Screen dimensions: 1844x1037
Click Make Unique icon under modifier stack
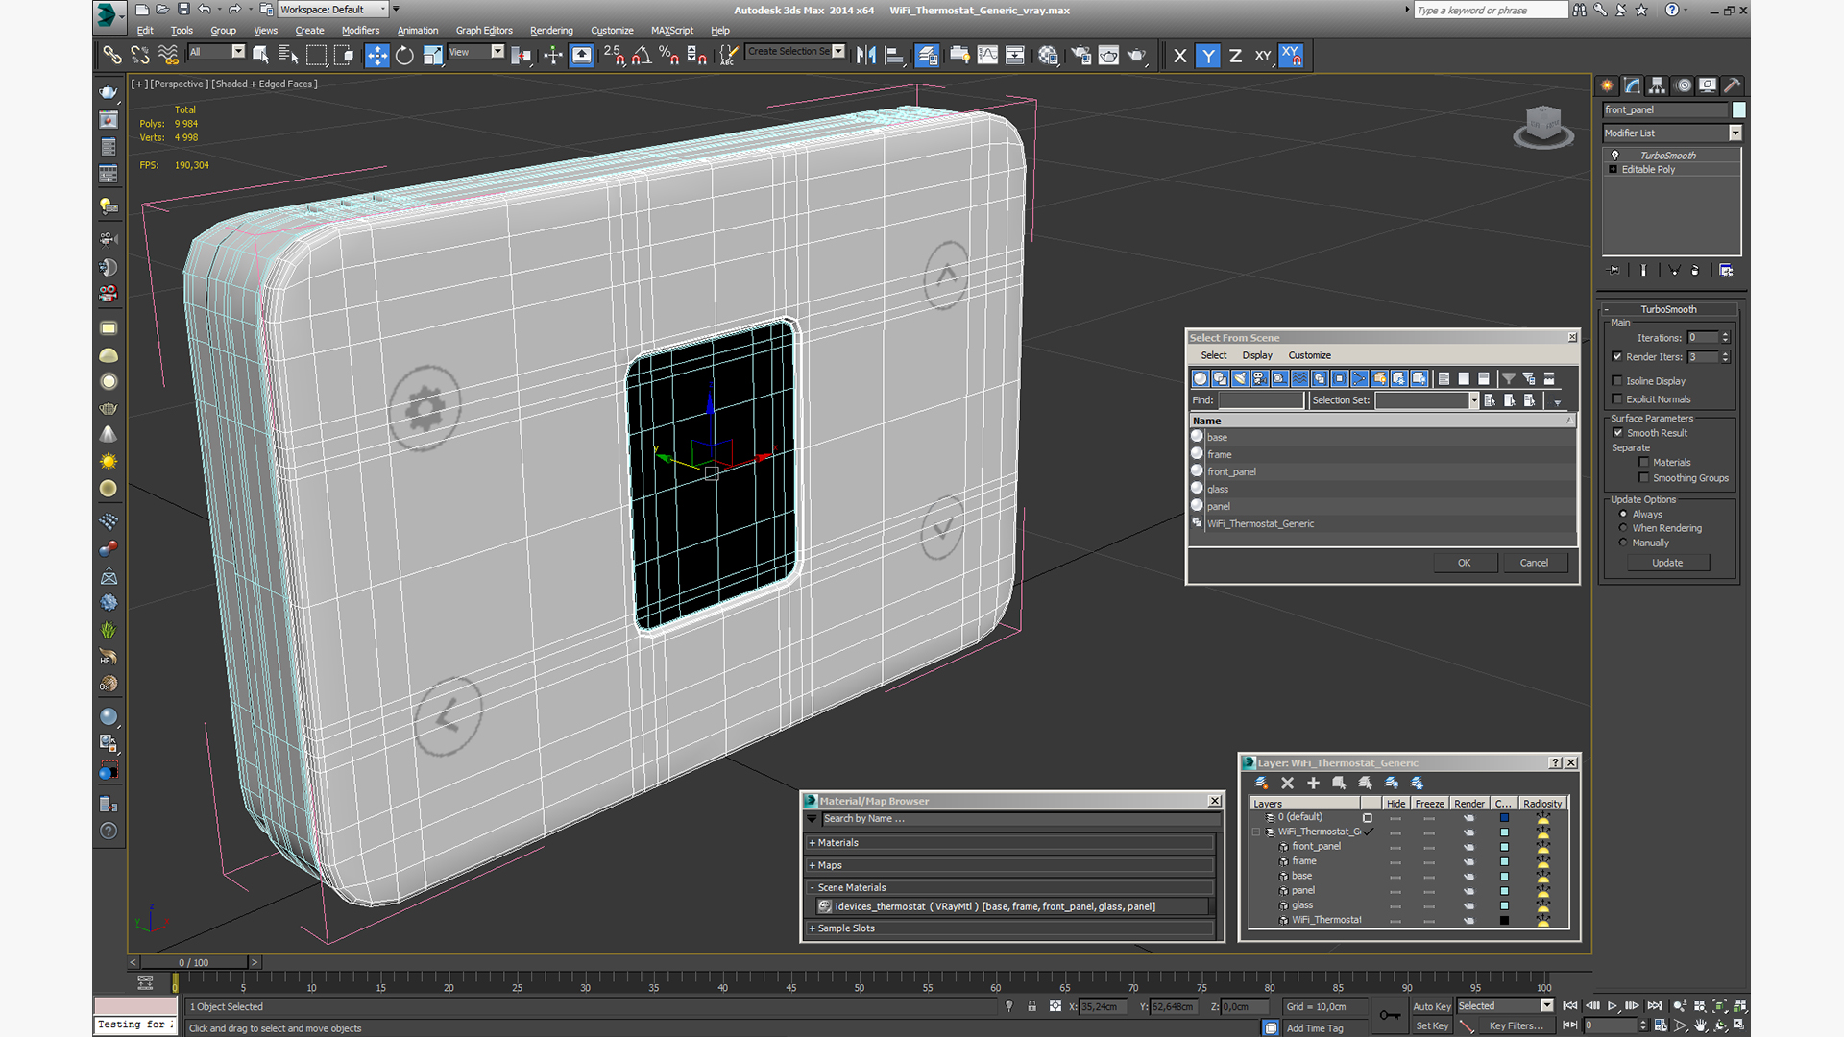[x=1674, y=271]
